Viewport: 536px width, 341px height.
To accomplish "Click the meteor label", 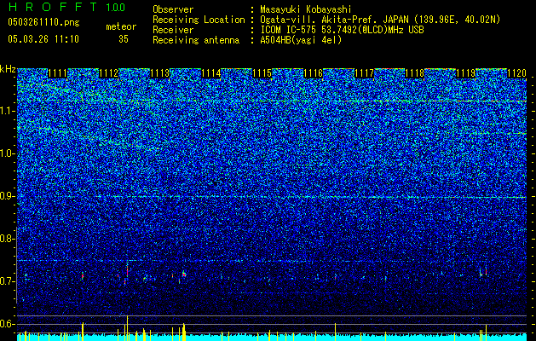I will point(121,26).
